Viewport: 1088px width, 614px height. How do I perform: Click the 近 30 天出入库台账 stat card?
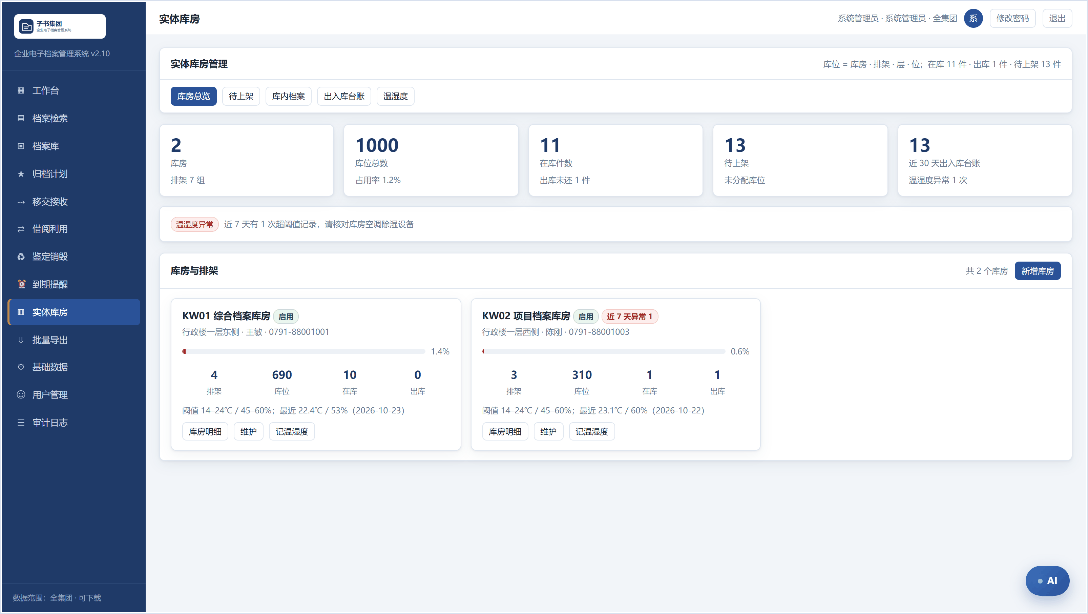[985, 160]
